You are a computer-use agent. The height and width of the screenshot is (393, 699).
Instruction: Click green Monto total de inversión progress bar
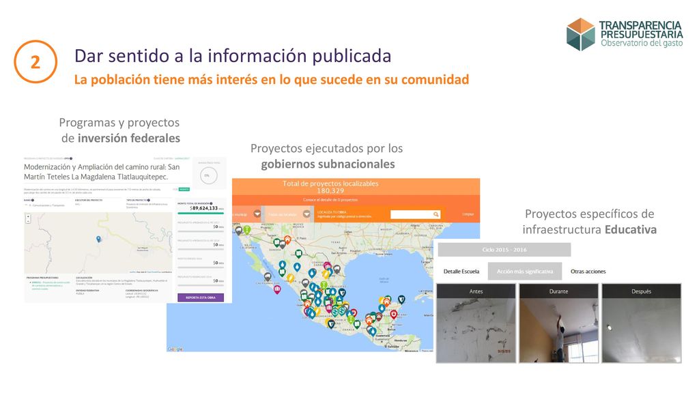pos(201,213)
